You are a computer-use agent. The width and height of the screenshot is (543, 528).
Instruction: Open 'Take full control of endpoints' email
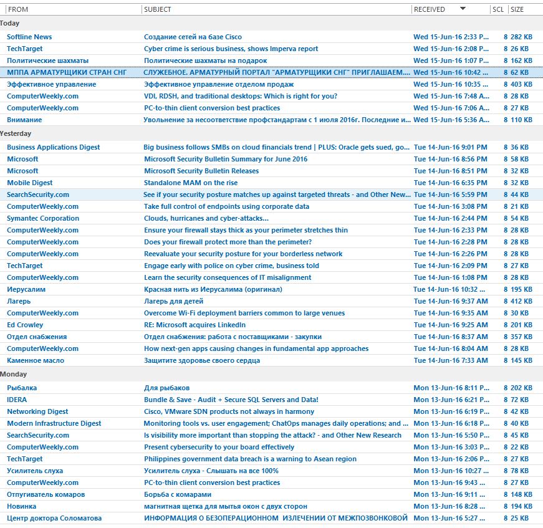[272, 206]
